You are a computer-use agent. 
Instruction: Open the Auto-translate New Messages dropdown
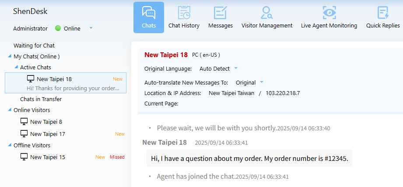(x=262, y=82)
